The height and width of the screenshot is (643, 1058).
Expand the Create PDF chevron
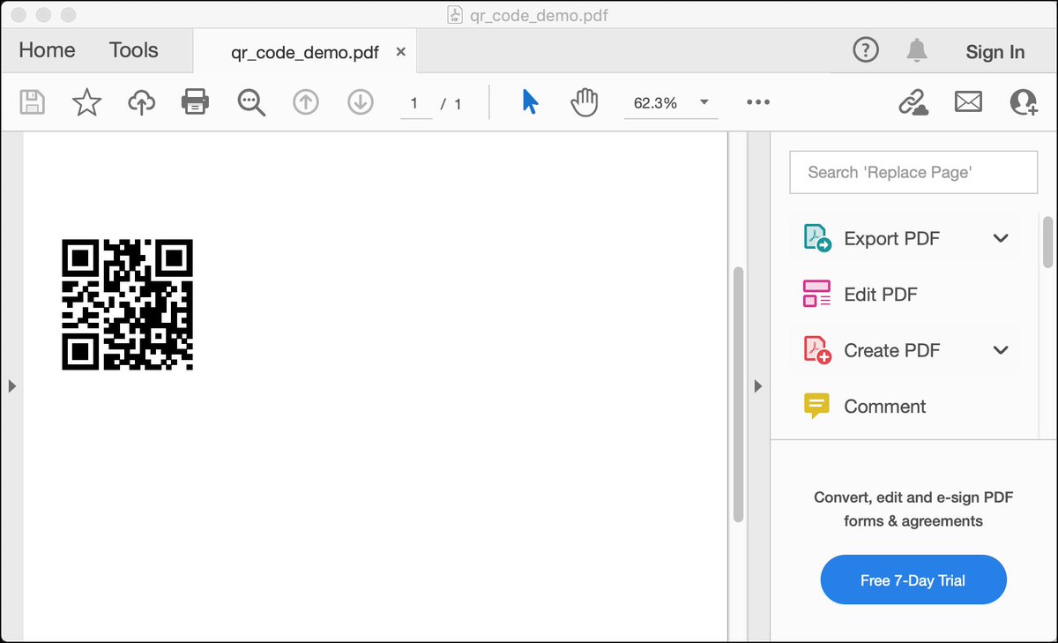tap(1001, 350)
